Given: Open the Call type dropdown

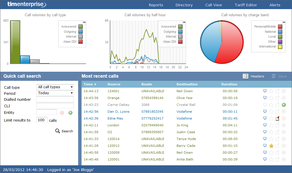Looking at the screenshot, I should [x=55, y=87].
